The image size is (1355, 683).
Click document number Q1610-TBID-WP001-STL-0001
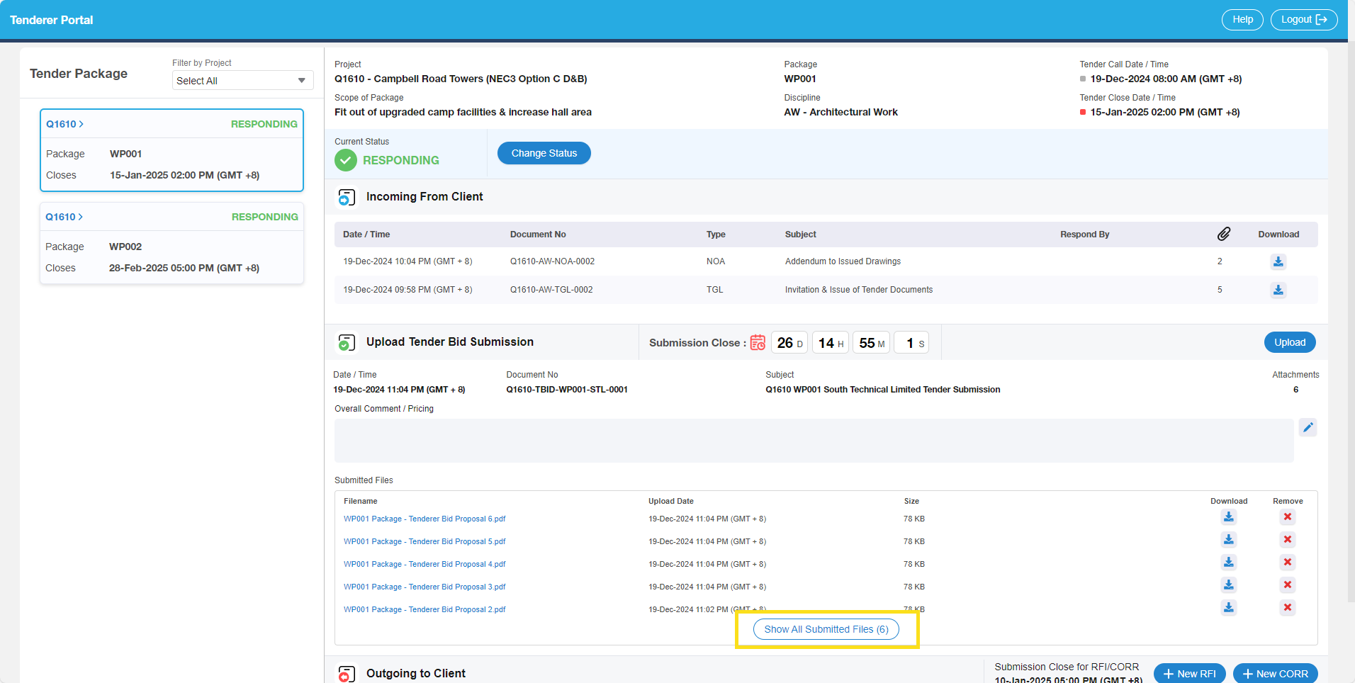pyautogui.click(x=567, y=390)
